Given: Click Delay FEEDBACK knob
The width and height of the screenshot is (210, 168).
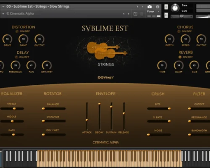Looking at the screenshot, I should pyautogui.click(x=16, y=66).
